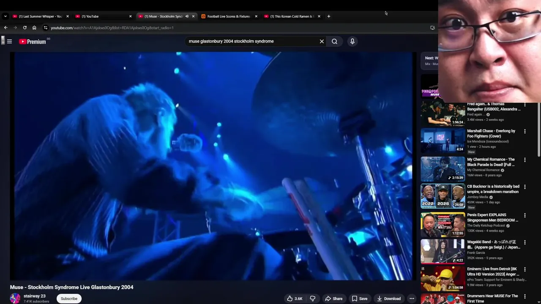Viewport: 541px width, 304px height.
Task: Open PinkPop Muse mix thumbnail
Action: click(x=429, y=86)
